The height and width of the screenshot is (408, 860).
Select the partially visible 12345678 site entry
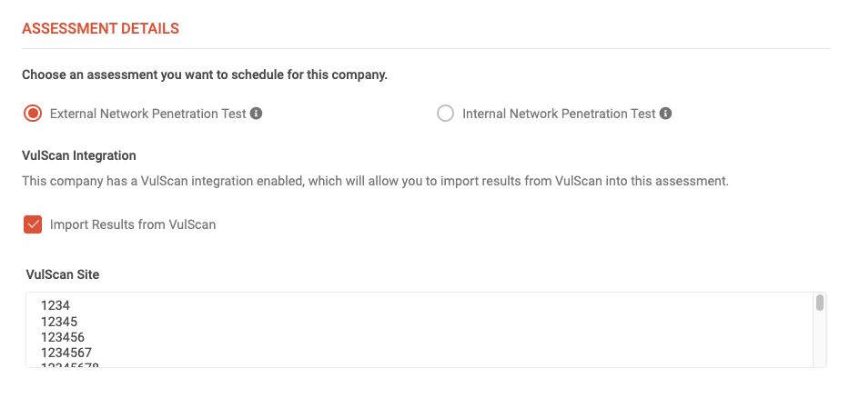(70, 365)
